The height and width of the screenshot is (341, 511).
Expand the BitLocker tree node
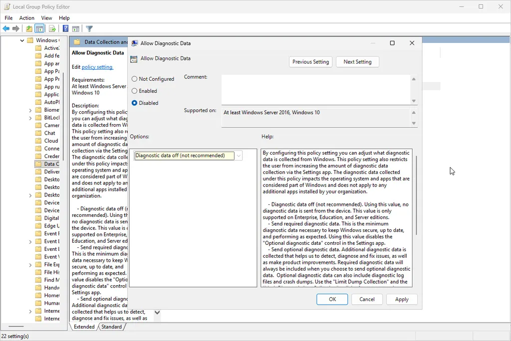pyautogui.click(x=30, y=117)
